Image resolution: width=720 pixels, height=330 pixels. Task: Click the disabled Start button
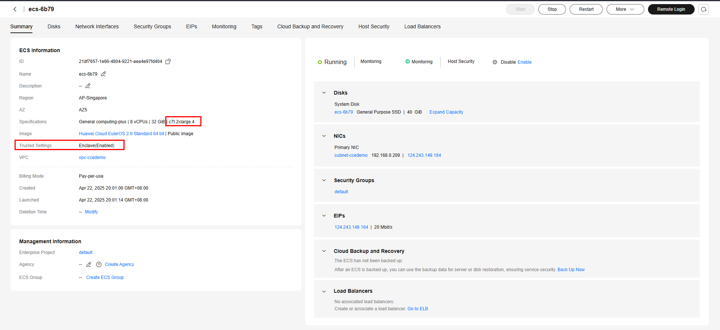(x=520, y=9)
